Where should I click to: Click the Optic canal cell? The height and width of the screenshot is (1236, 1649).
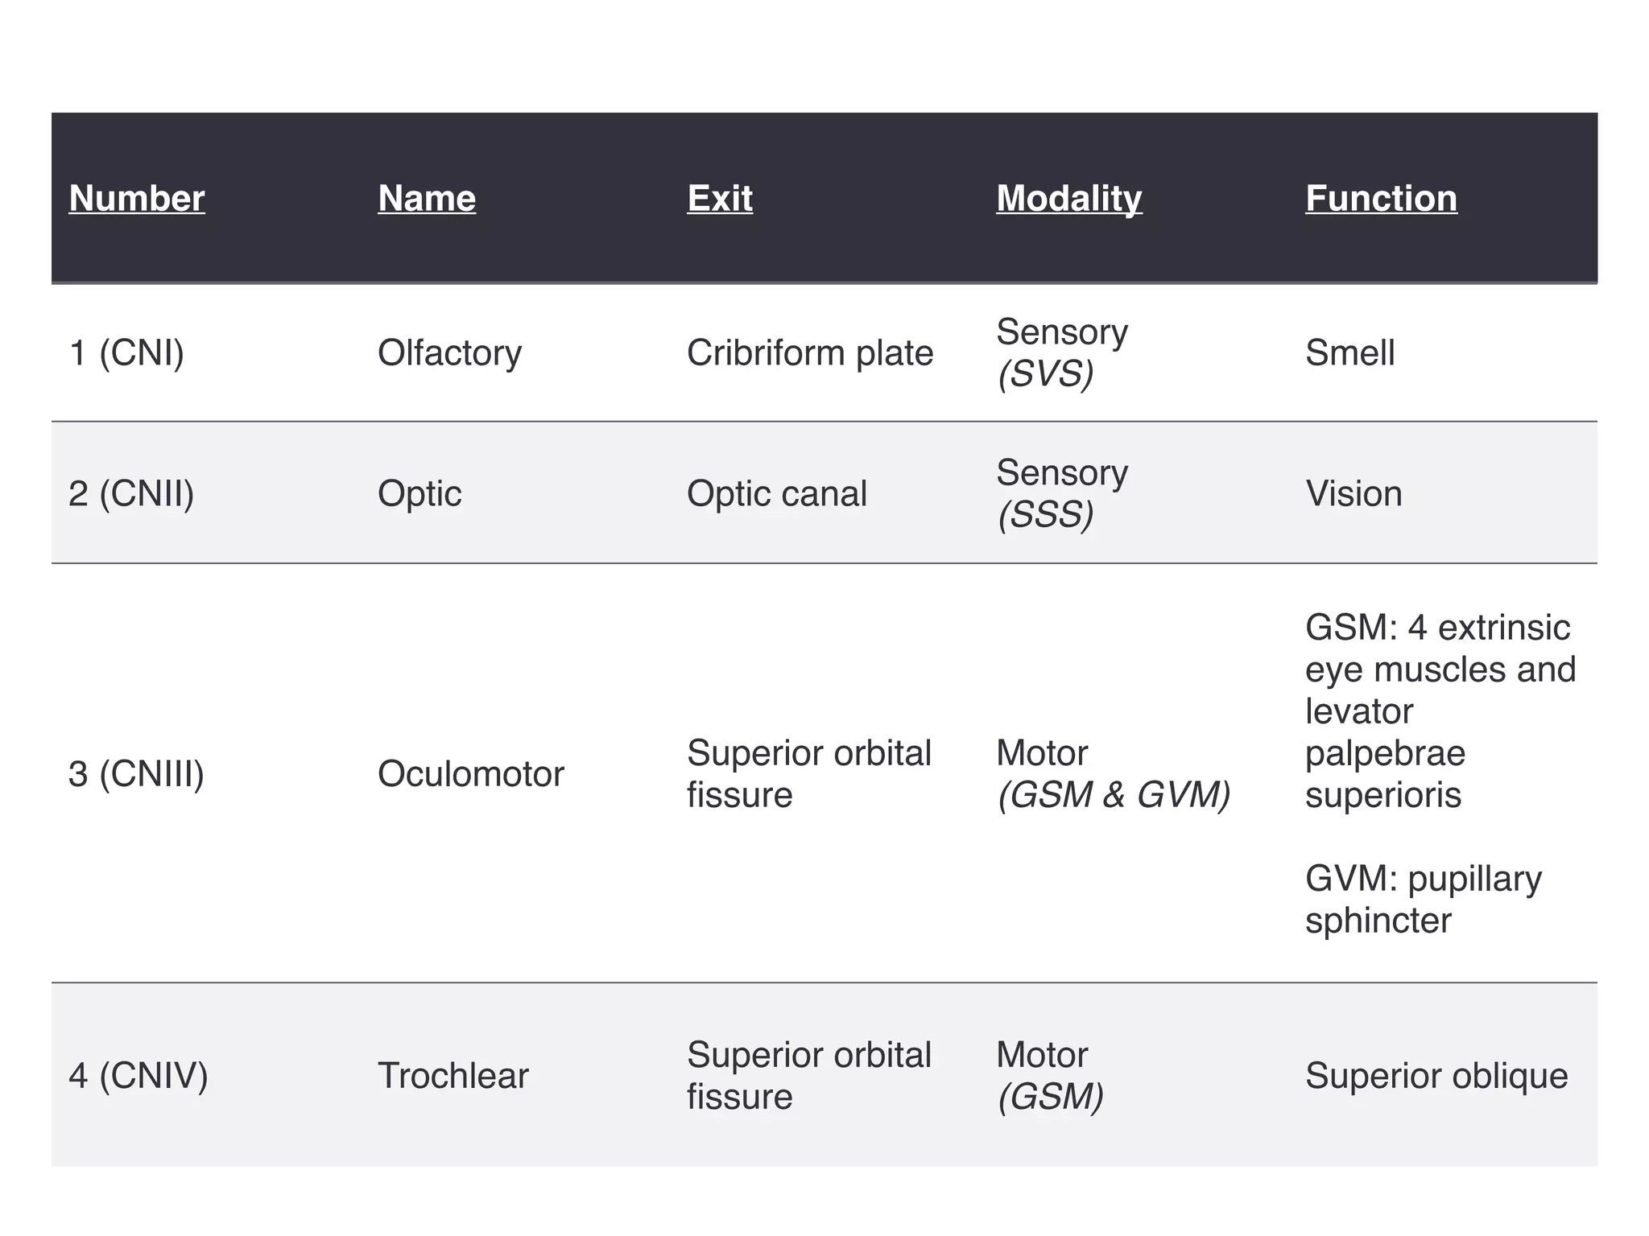click(x=777, y=493)
